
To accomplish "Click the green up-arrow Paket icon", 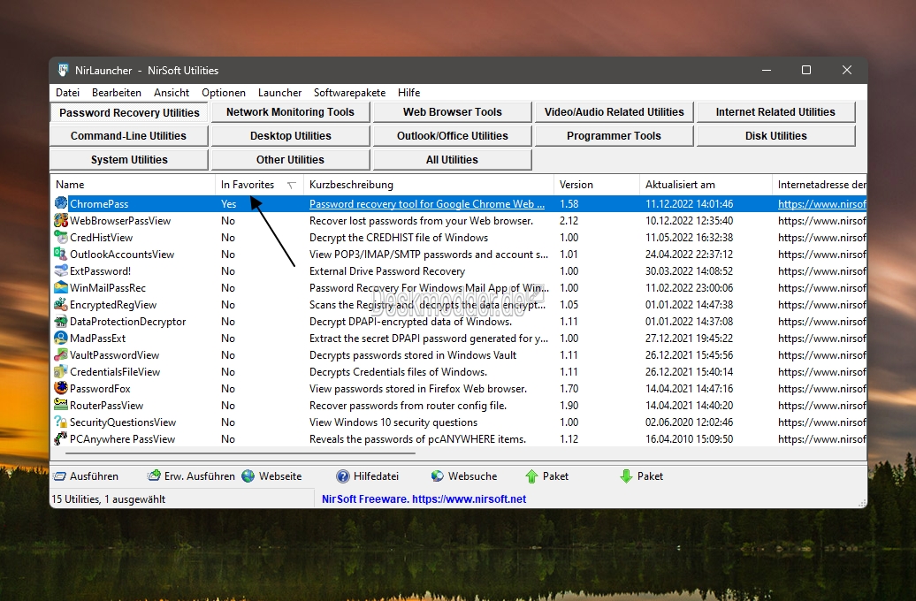I will [531, 476].
